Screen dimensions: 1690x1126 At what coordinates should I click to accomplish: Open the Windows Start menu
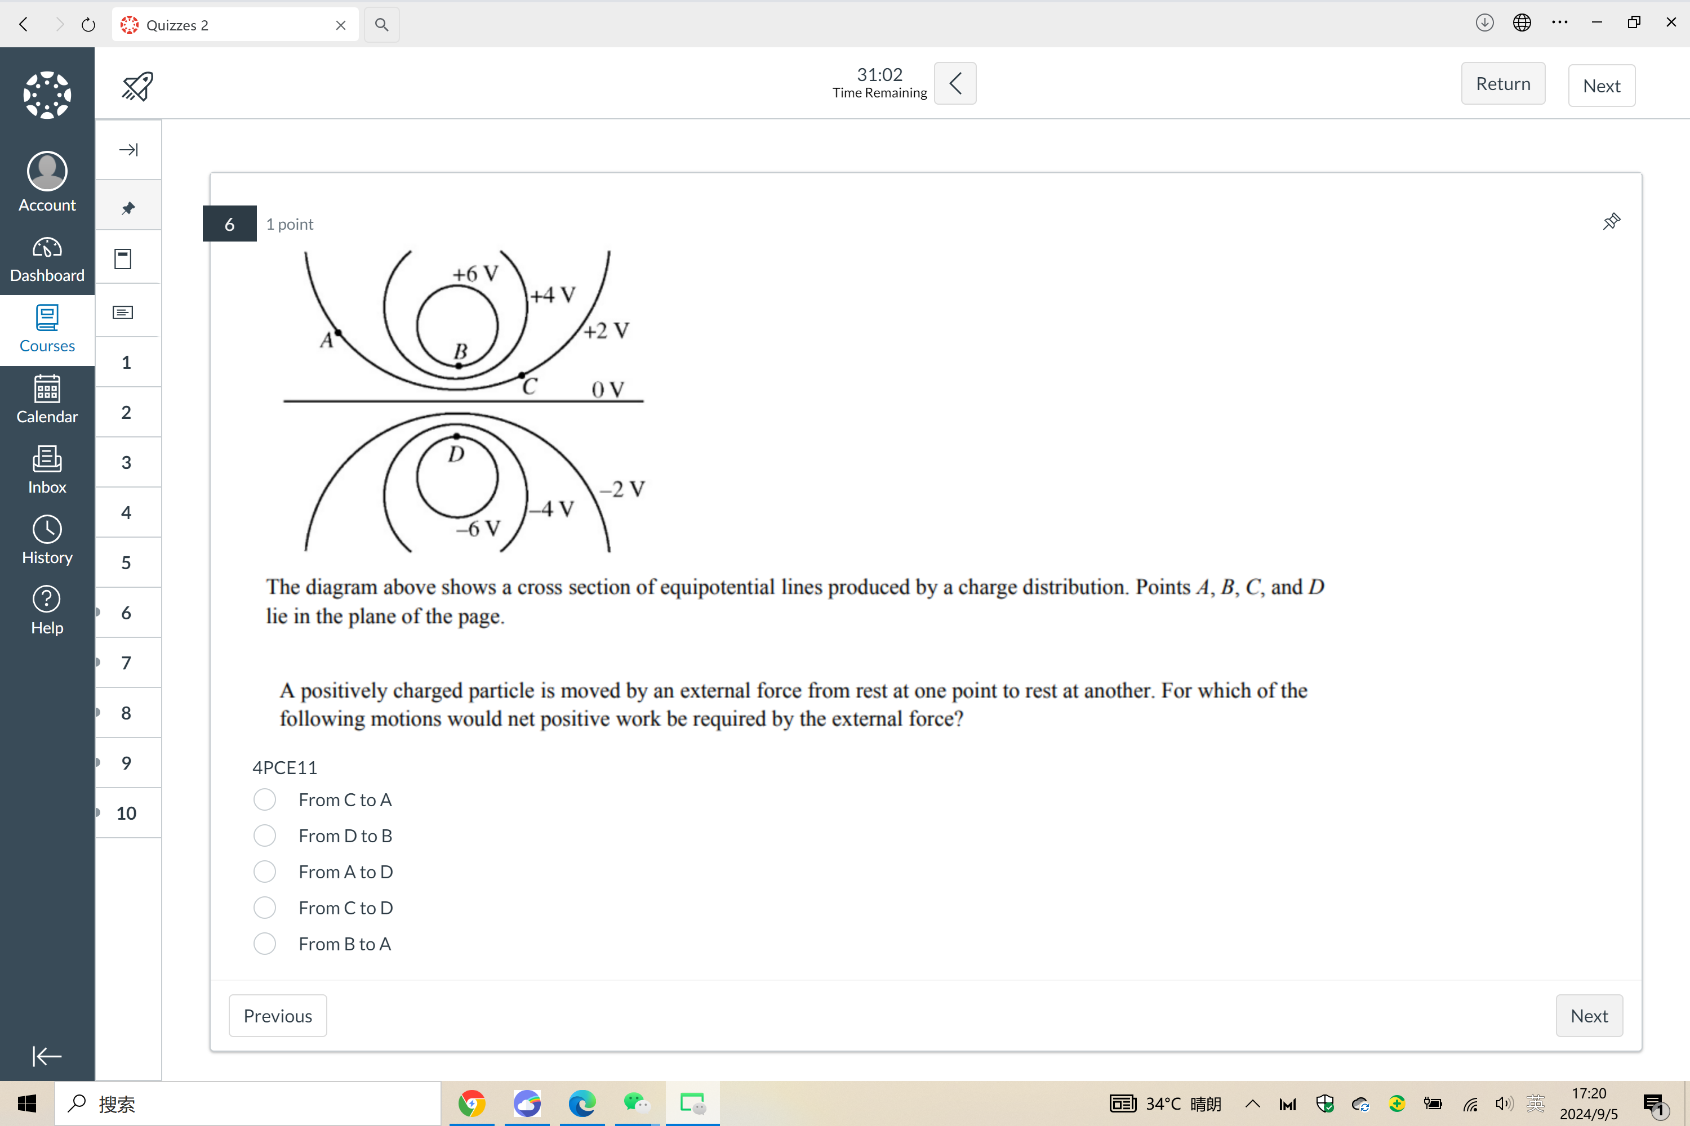pyautogui.click(x=27, y=1103)
